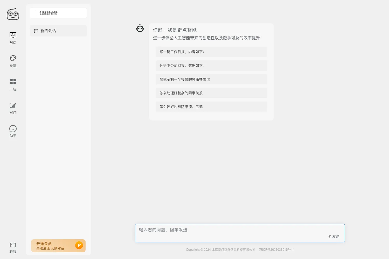Focus the question input box

[240, 233]
